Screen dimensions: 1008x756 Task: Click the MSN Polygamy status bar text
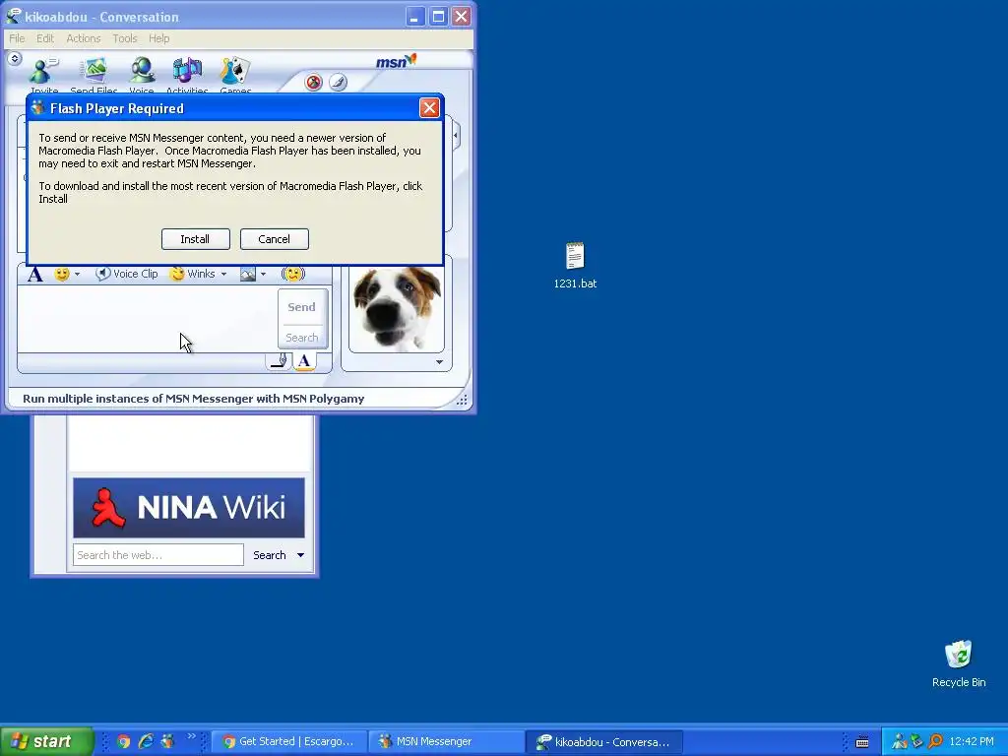click(x=194, y=399)
